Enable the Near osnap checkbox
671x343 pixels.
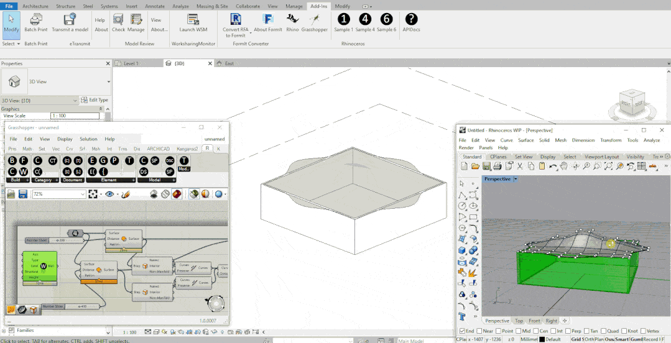[x=478, y=331]
